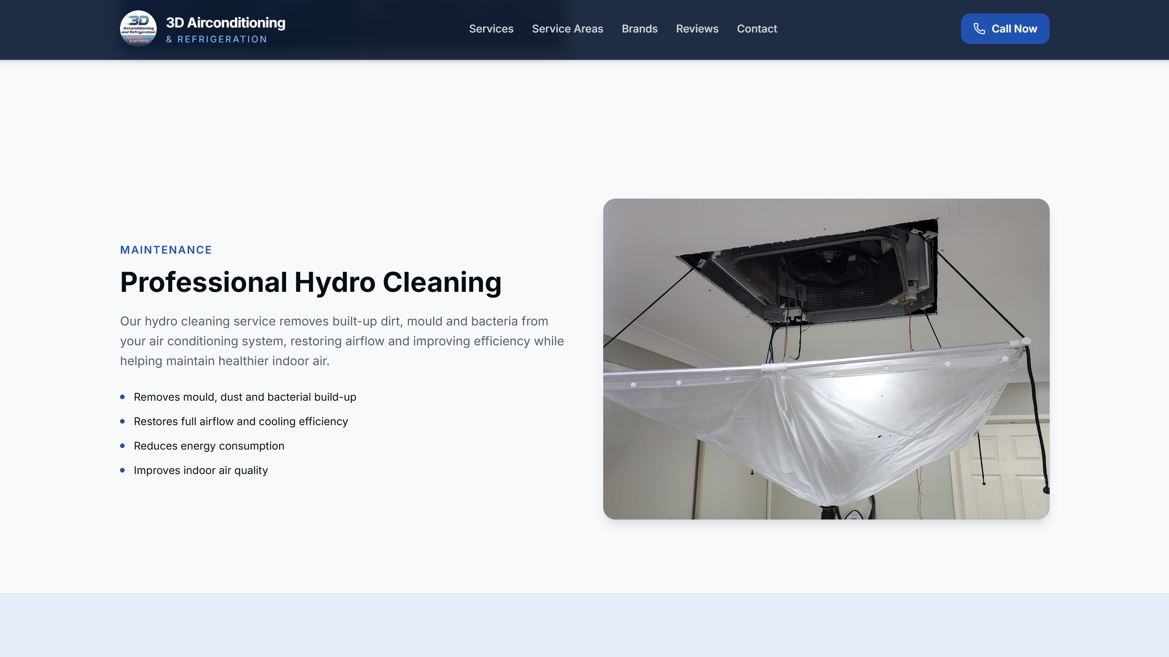Click bullet beside Improves indoor air quality
The height and width of the screenshot is (657, 1169).
click(123, 471)
